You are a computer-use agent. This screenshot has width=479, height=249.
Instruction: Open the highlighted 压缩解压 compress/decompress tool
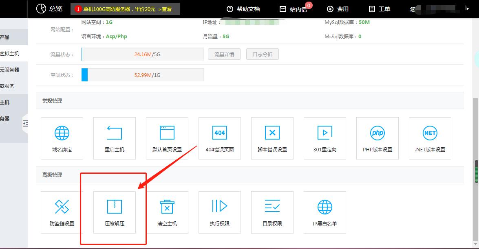tap(114, 212)
